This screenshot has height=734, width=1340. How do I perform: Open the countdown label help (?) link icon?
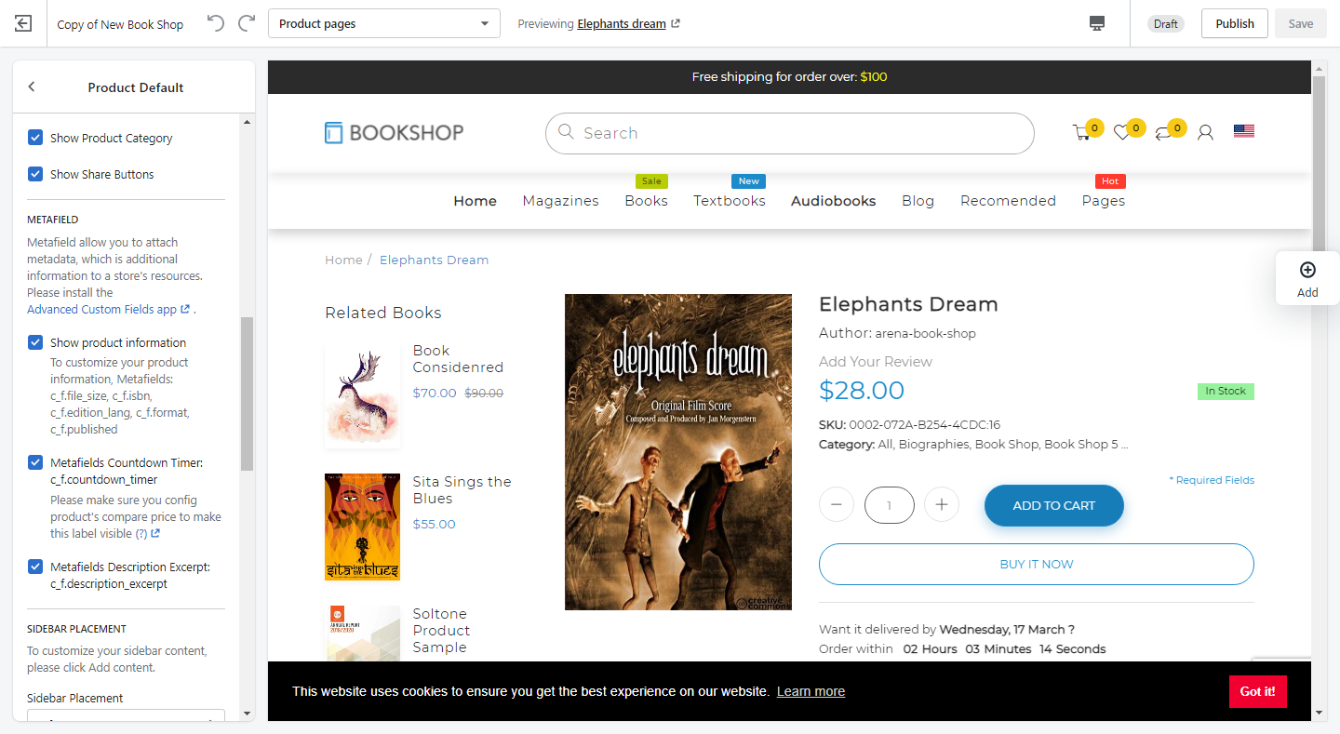pyautogui.click(x=155, y=534)
